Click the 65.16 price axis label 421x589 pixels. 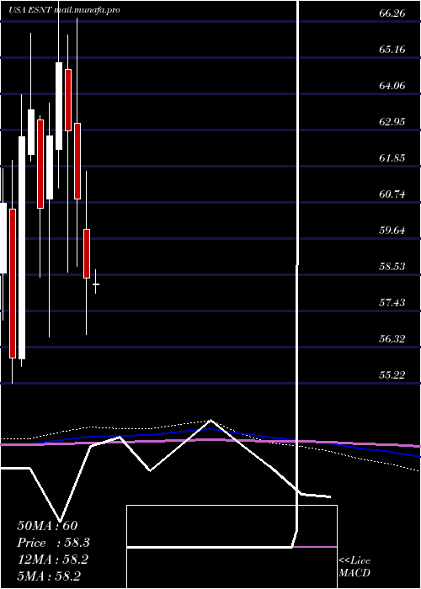coord(392,50)
